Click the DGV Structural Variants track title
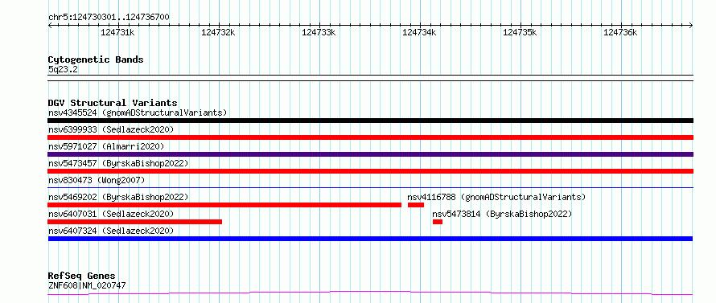 (113, 103)
